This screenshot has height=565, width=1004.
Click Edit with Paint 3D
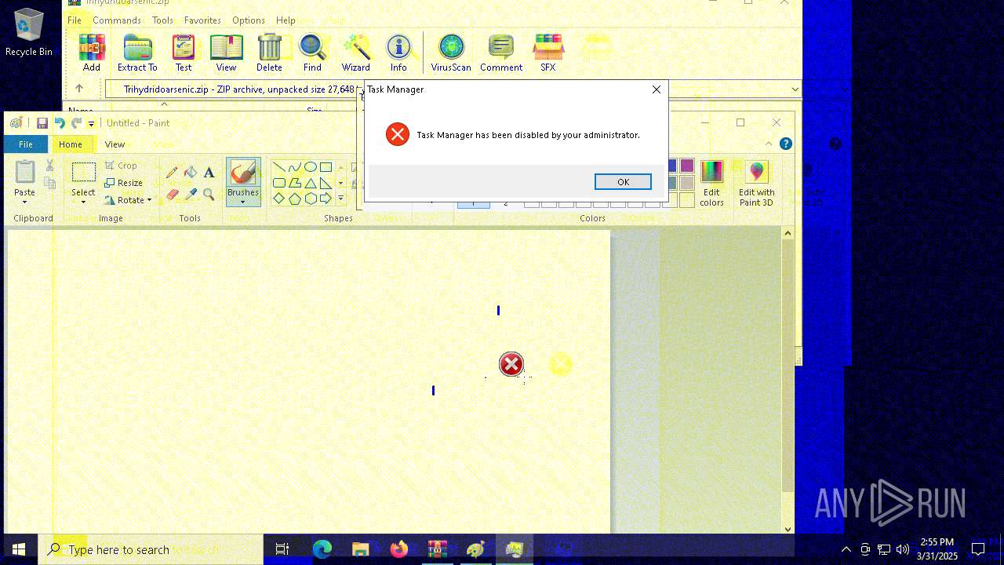click(x=756, y=183)
